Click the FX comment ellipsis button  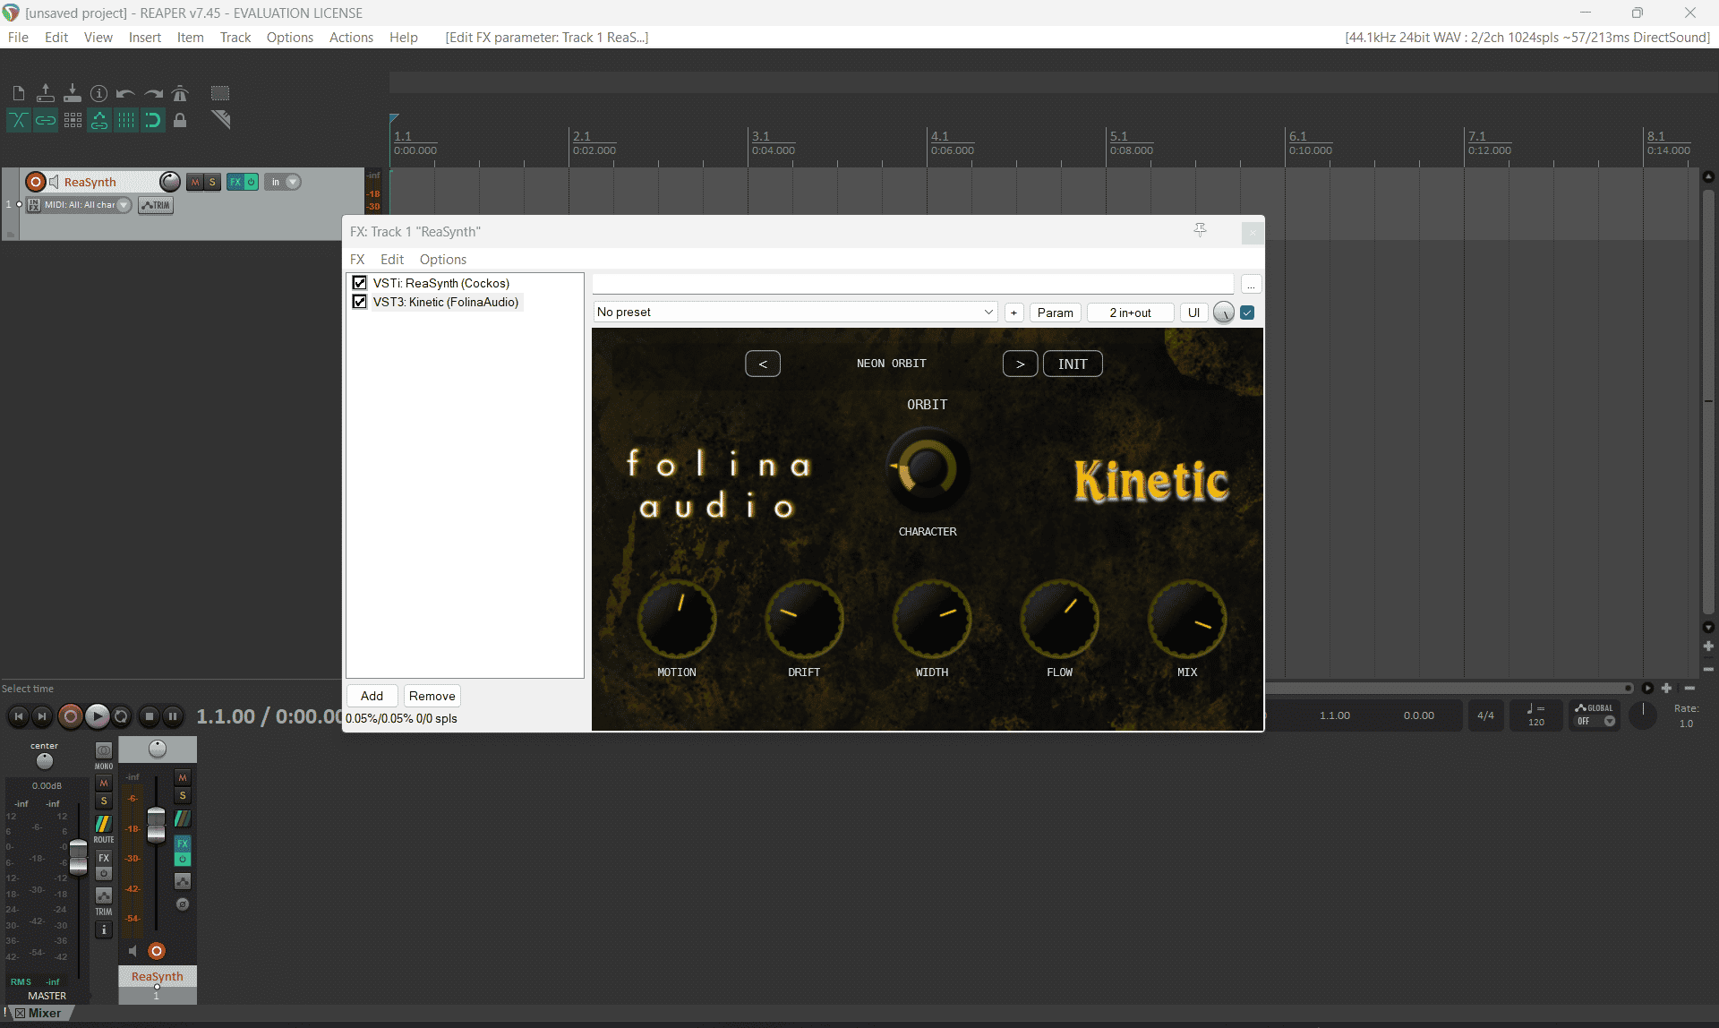click(1251, 284)
